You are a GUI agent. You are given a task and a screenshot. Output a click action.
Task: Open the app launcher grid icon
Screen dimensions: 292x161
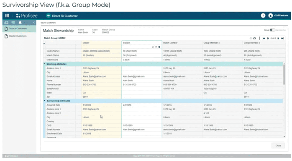(7, 16)
